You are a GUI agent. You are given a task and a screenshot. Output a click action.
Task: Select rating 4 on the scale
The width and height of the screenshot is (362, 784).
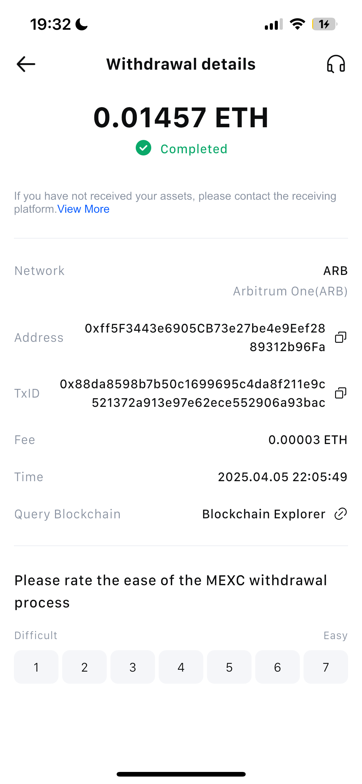point(181,667)
